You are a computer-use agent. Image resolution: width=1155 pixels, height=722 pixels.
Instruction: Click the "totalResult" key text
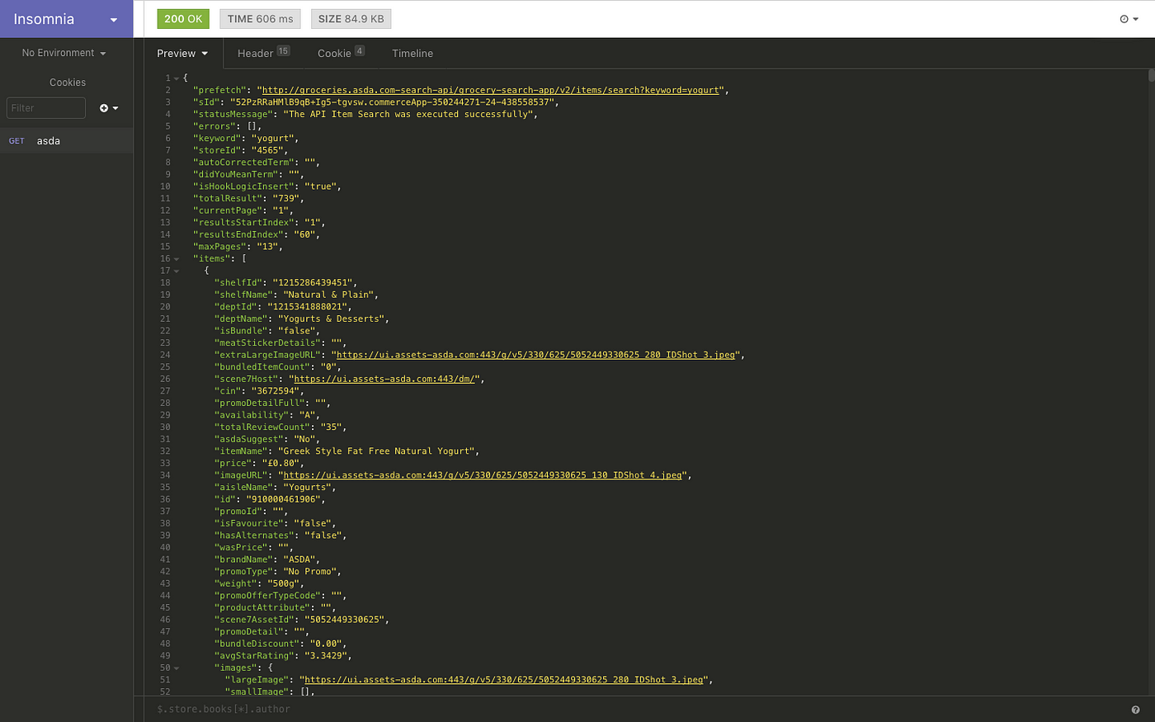coord(228,198)
